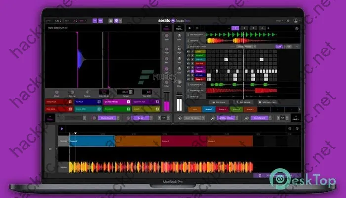Open the library folder icon left of timeline
This screenshot has height=198, width=346.
point(50,149)
